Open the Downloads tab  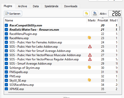pos(71,6)
